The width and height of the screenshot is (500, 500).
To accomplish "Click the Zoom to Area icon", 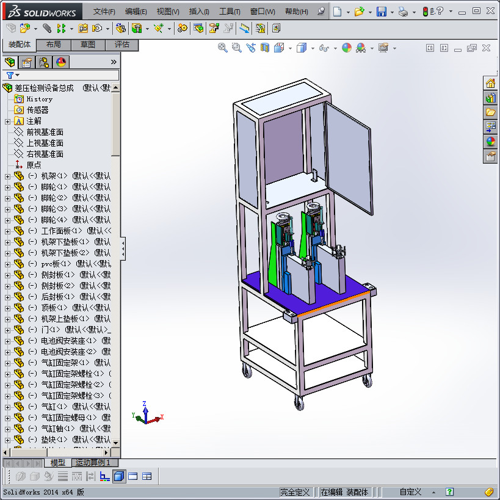I will (237, 48).
